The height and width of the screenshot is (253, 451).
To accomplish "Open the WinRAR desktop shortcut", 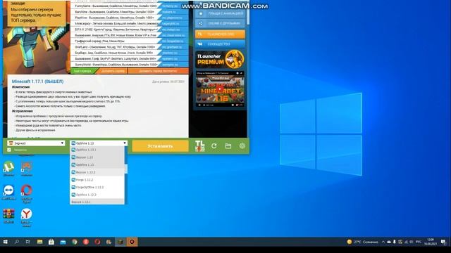I will coord(9,216).
